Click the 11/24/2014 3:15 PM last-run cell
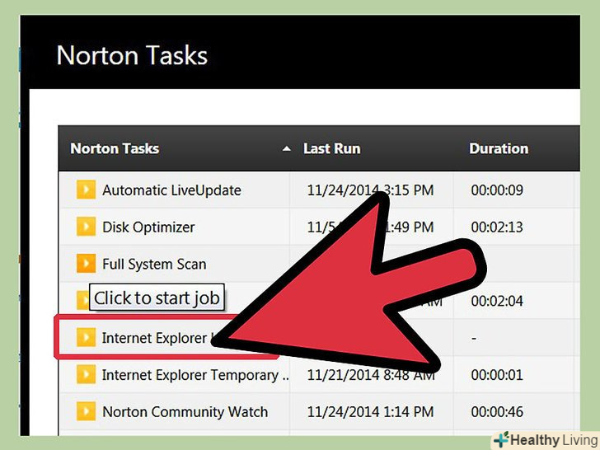 [370, 190]
